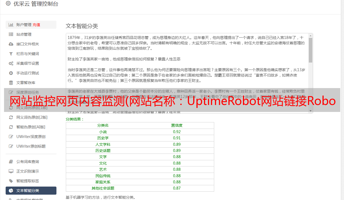Click the text area scroll-up arrow
The width and height of the screenshot is (344, 200).
(x=311, y=35)
